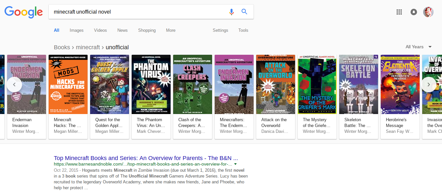This screenshot has width=442, height=196.
Task: Expand the green arrow beside Barnes & Noble URL
Action: [235, 164]
